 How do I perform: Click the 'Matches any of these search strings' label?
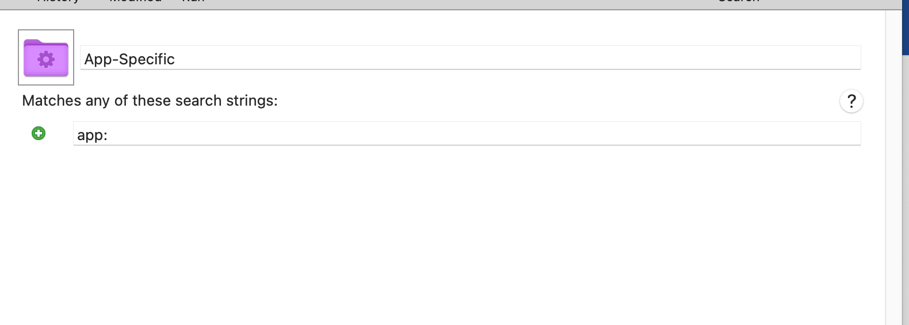[150, 100]
